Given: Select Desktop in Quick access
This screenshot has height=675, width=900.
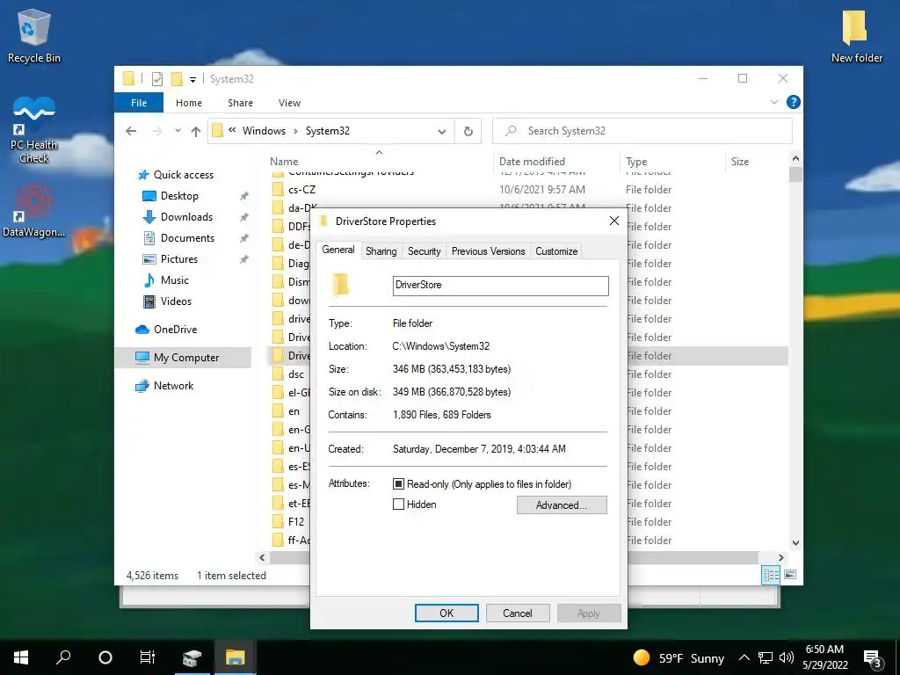Looking at the screenshot, I should [x=179, y=196].
